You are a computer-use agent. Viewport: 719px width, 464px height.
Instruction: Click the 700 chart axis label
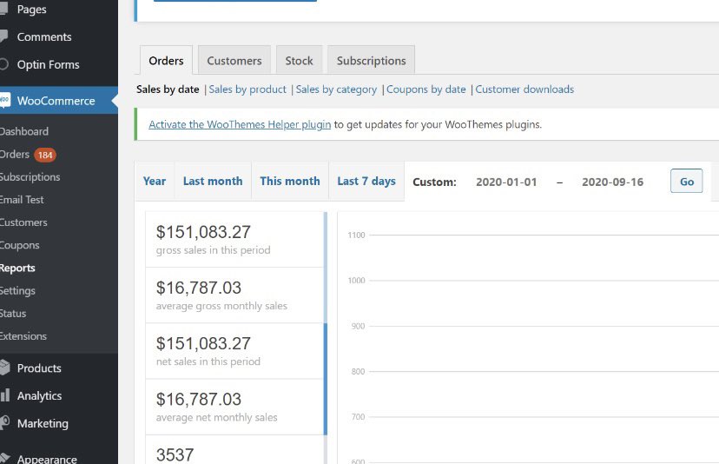point(358,417)
